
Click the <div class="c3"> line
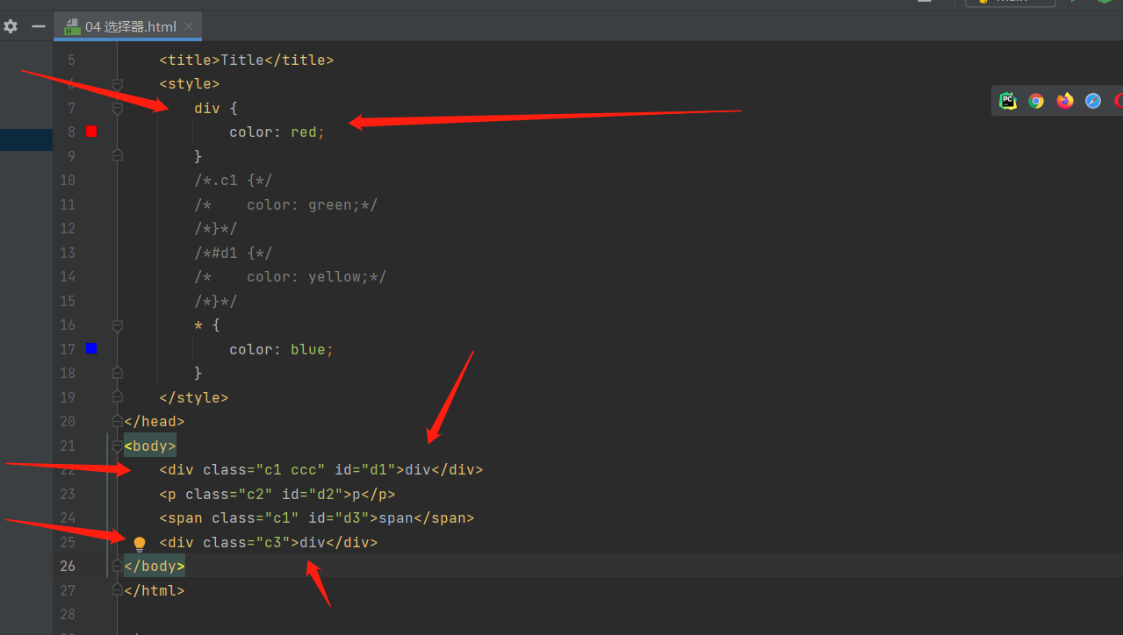(269, 542)
